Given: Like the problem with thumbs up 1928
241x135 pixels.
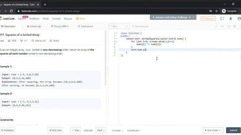Looking at the screenshot, I should (12, 41).
